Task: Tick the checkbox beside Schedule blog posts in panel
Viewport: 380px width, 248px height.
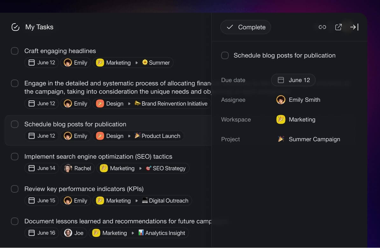Action: click(x=225, y=55)
